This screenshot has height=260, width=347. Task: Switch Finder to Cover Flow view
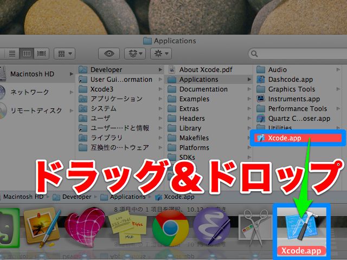coord(41,54)
